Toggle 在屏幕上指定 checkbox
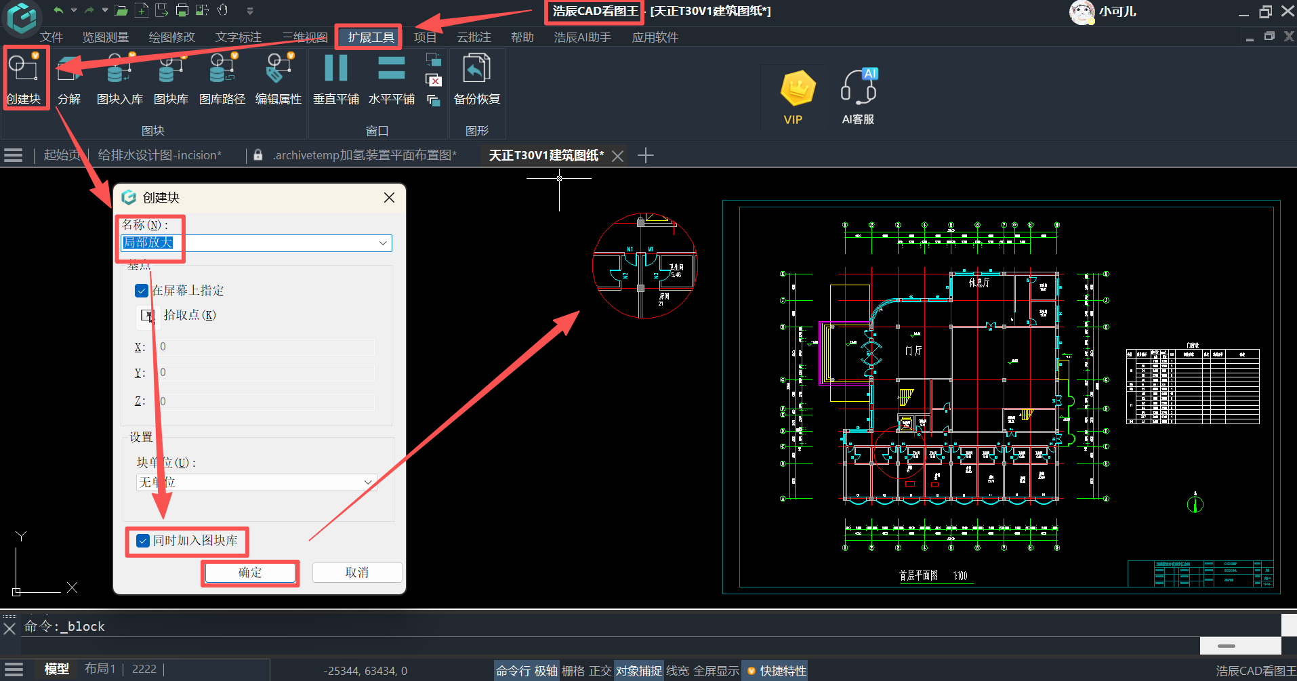 pyautogui.click(x=142, y=291)
